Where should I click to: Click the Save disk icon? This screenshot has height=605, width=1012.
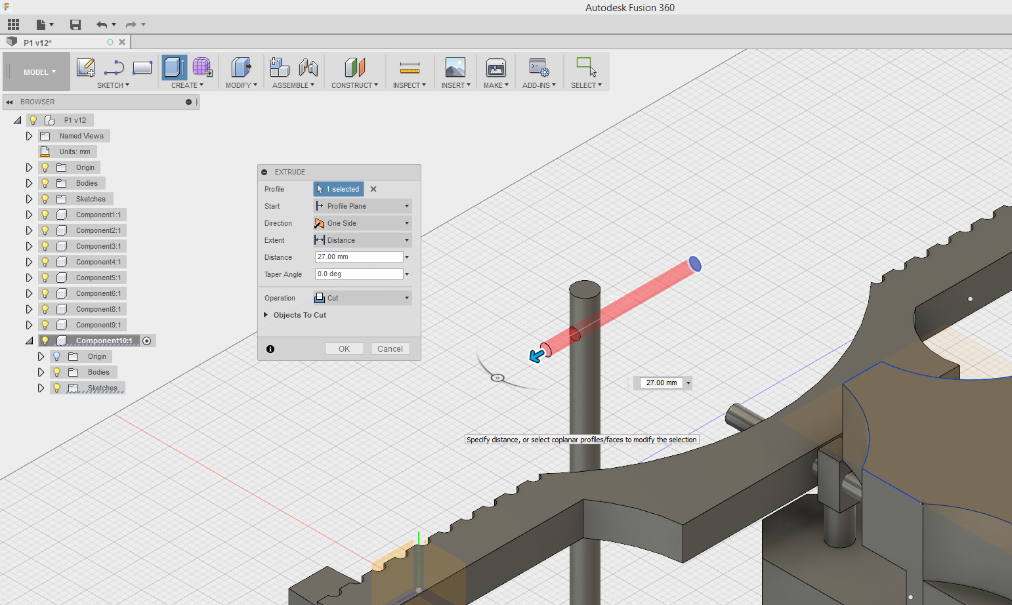(75, 25)
